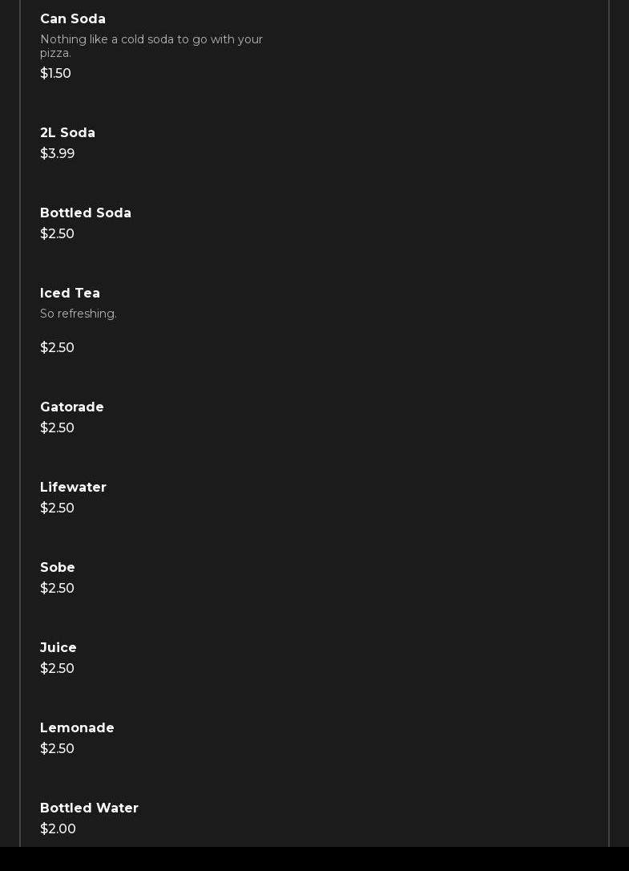Pick the Bottled Water item
This screenshot has width=629, height=871.
(89, 808)
